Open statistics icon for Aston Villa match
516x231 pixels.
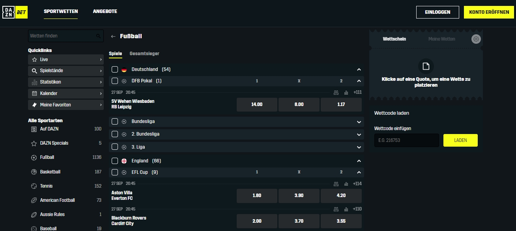pyautogui.click(x=346, y=184)
